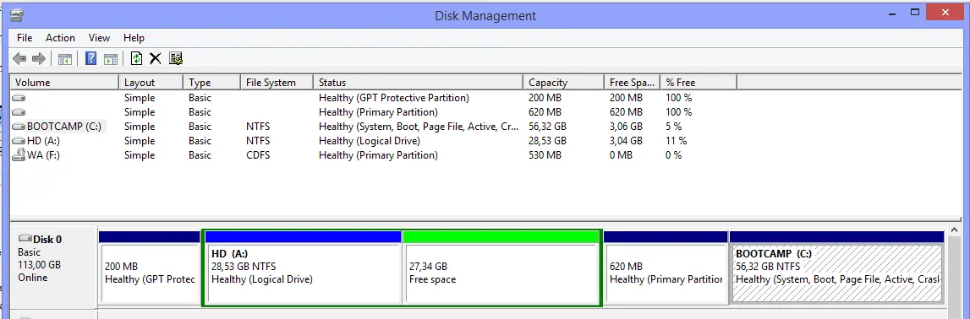Viewport: 970px width, 319px height.
Task: Click the Forward arrow in the toolbar
Action: 39,59
